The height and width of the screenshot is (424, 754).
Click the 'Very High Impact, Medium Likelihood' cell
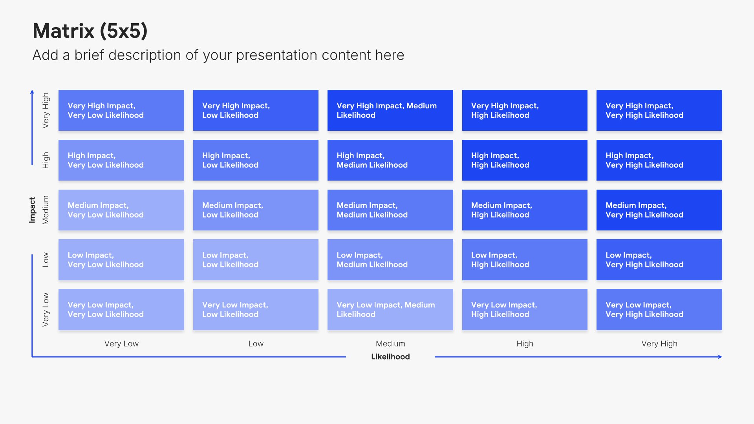pyautogui.click(x=390, y=110)
